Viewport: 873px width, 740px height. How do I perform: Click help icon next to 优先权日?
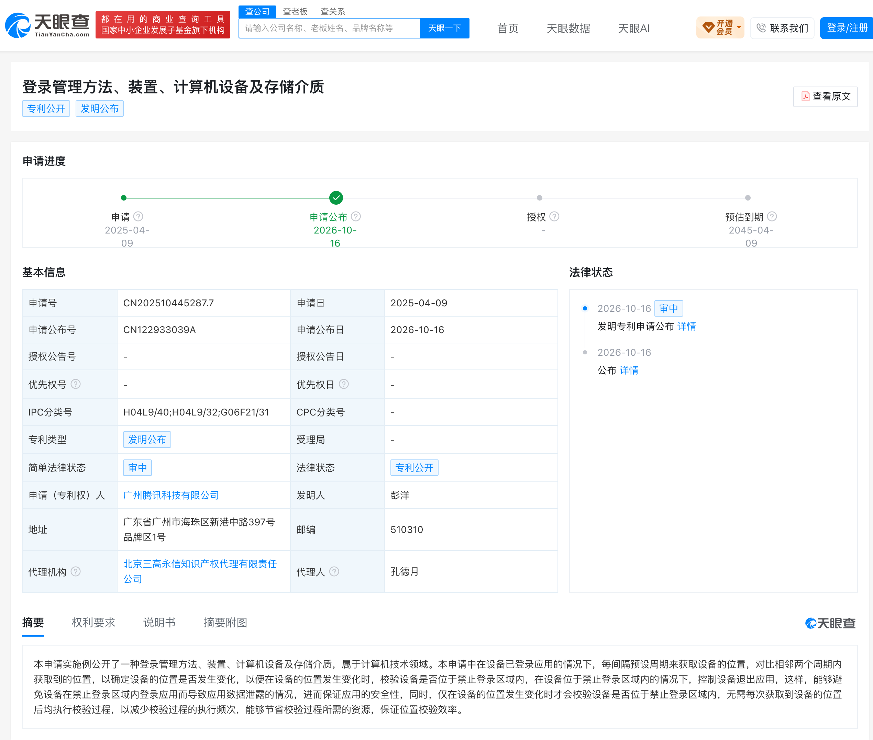[x=343, y=384]
